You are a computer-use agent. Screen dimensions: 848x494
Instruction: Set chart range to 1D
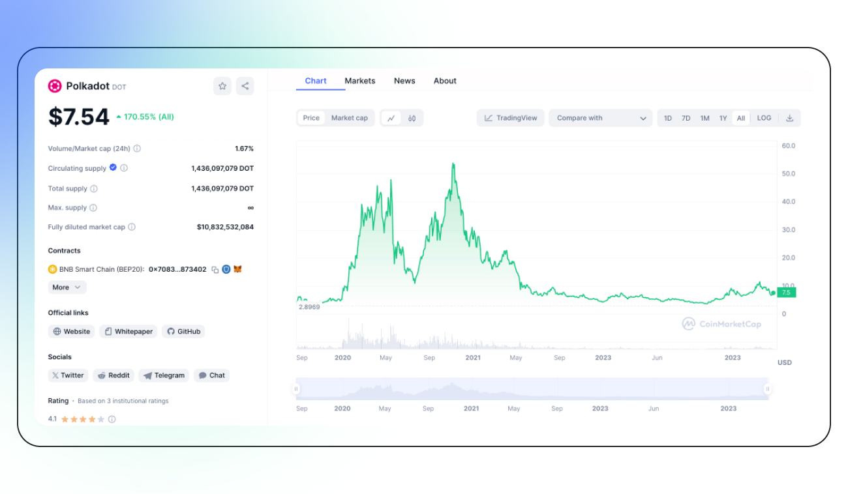(668, 118)
